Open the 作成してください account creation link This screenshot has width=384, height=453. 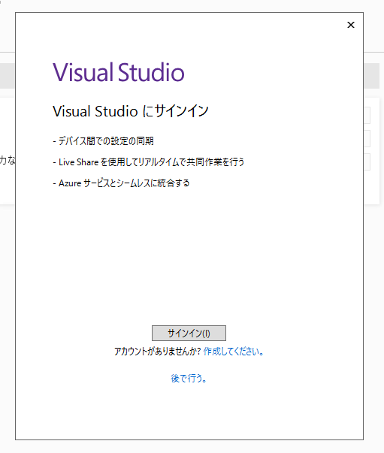234,352
